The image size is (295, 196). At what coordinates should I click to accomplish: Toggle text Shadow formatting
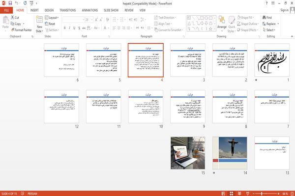(79, 28)
